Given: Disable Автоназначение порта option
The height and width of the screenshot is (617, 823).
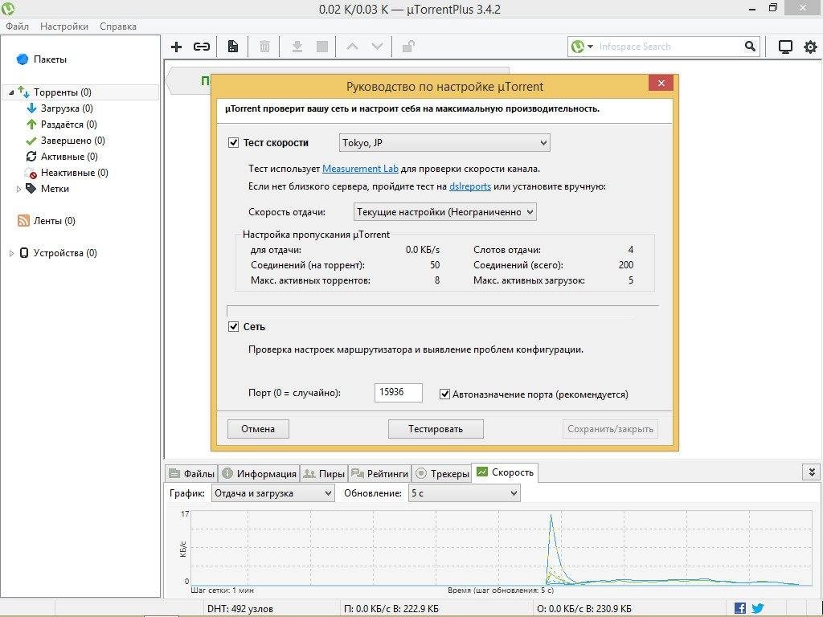Looking at the screenshot, I should [x=444, y=394].
